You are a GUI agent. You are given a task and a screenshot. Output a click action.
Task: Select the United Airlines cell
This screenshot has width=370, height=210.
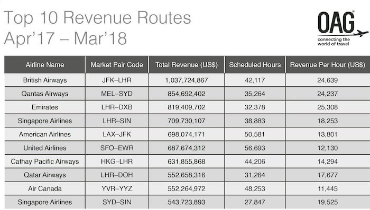(x=44, y=148)
